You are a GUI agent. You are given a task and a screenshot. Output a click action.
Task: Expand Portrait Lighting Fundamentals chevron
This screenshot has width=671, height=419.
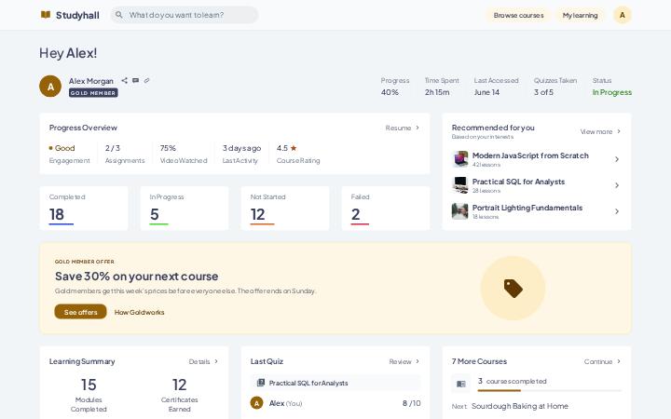(617, 211)
